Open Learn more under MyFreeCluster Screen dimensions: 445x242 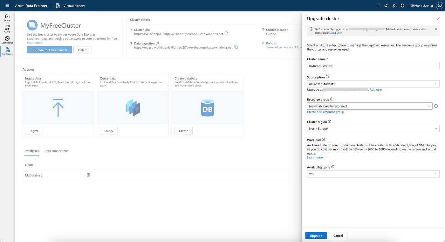[35, 43]
